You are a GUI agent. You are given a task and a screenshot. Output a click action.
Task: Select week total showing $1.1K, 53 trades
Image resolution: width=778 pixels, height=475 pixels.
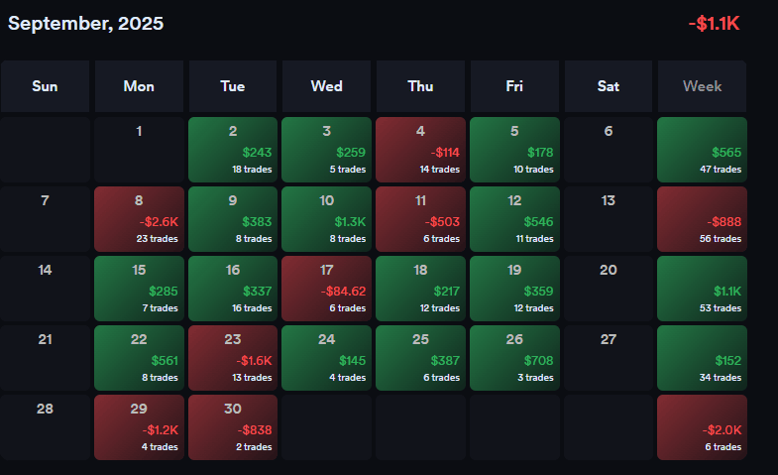pyautogui.click(x=702, y=289)
